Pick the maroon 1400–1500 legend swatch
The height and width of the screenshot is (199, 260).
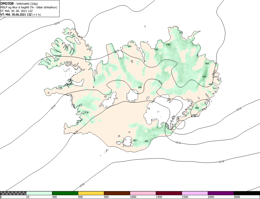click(169, 193)
